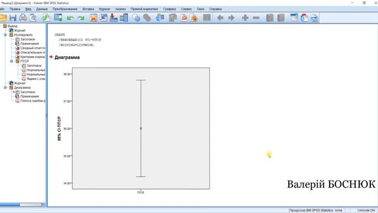
Task: Open the Данные menu
Action: (x=42, y=9)
